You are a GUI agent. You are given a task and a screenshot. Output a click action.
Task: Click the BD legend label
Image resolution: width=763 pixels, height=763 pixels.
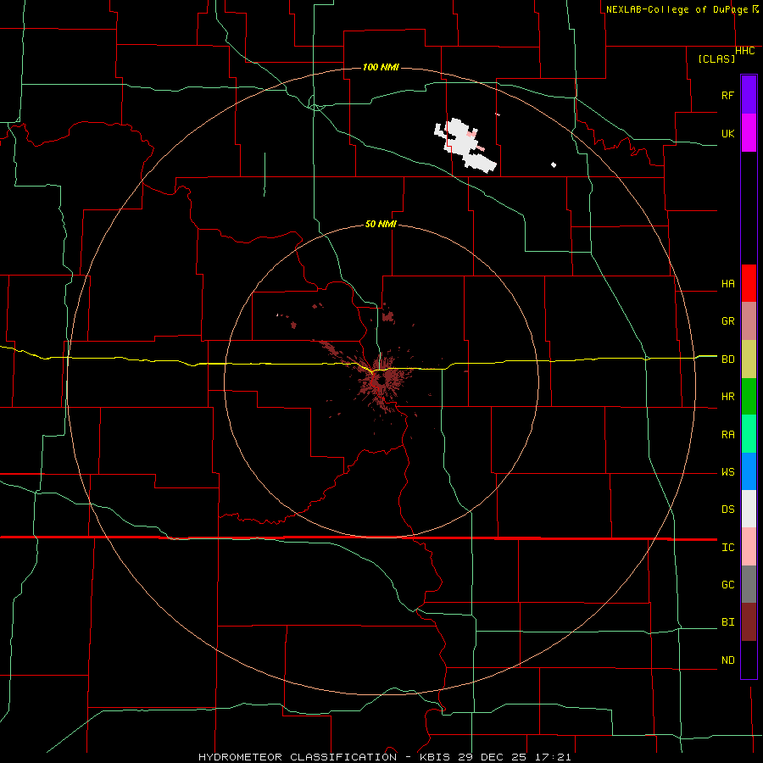727,359
